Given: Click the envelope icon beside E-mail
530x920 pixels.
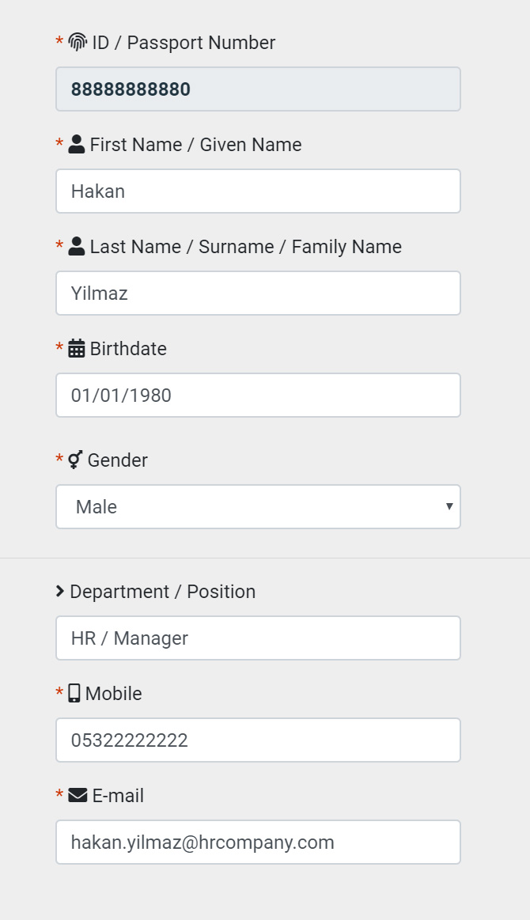Looking at the screenshot, I should point(78,796).
